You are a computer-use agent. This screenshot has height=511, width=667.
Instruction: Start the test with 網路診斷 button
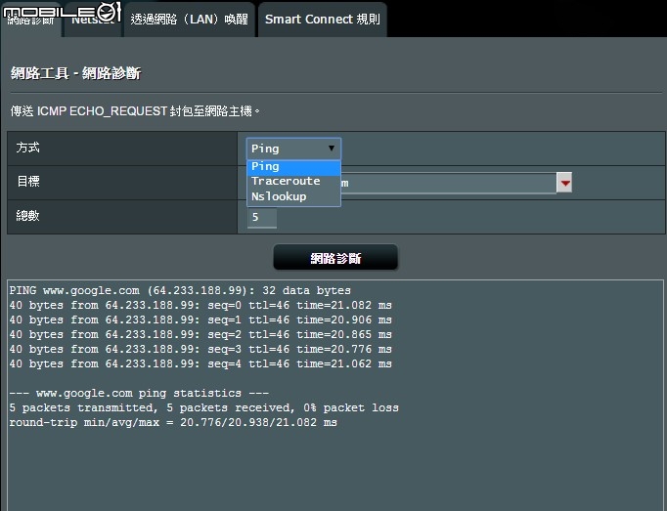coord(335,257)
